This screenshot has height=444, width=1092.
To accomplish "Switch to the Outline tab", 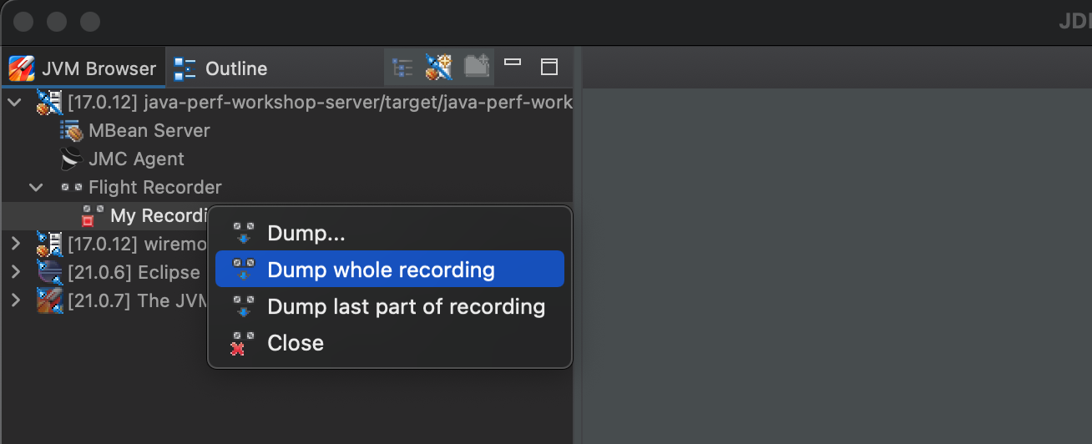I will pyautogui.click(x=221, y=68).
